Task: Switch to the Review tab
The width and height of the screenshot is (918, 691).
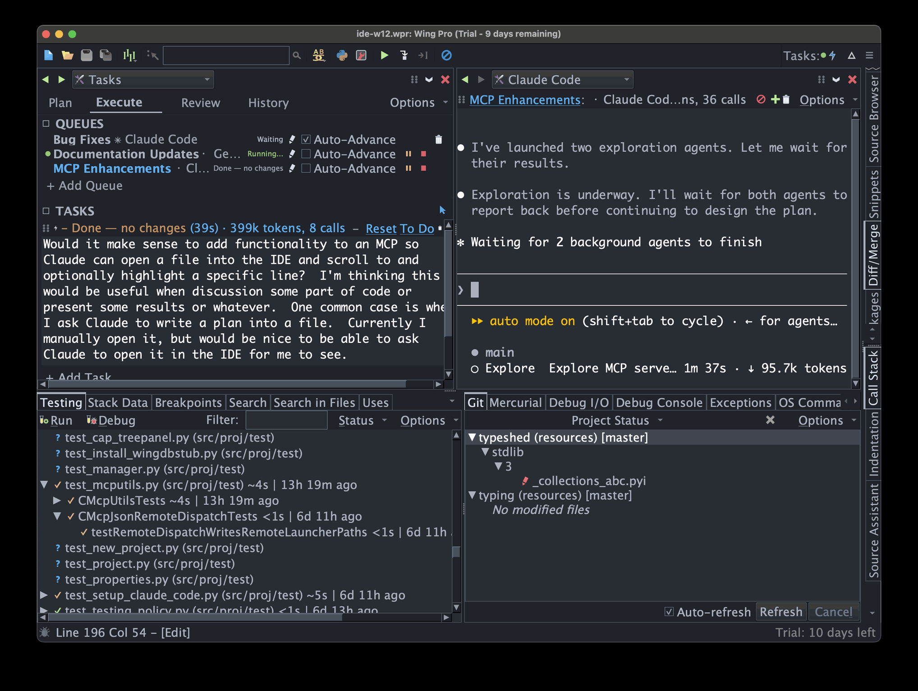Action: 201,103
